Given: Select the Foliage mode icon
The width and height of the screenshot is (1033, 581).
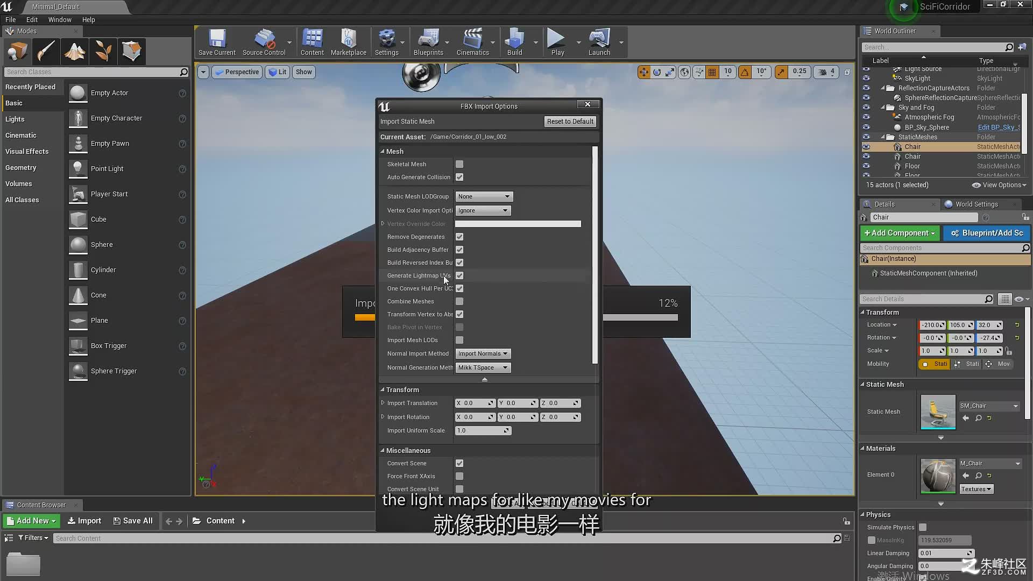Looking at the screenshot, I should (x=103, y=51).
